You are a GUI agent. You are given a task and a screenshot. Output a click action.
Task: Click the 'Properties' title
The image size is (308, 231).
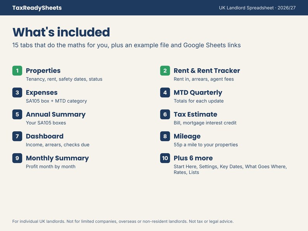click(43, 71)
